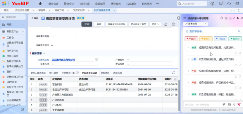Filter results by 严重(7) tag
This screenshot has height=114, width=243.
[191, 39]
